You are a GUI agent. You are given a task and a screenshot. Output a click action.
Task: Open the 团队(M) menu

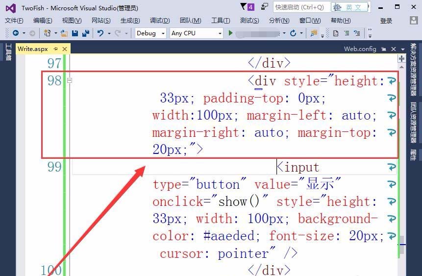tap(190, 21)
